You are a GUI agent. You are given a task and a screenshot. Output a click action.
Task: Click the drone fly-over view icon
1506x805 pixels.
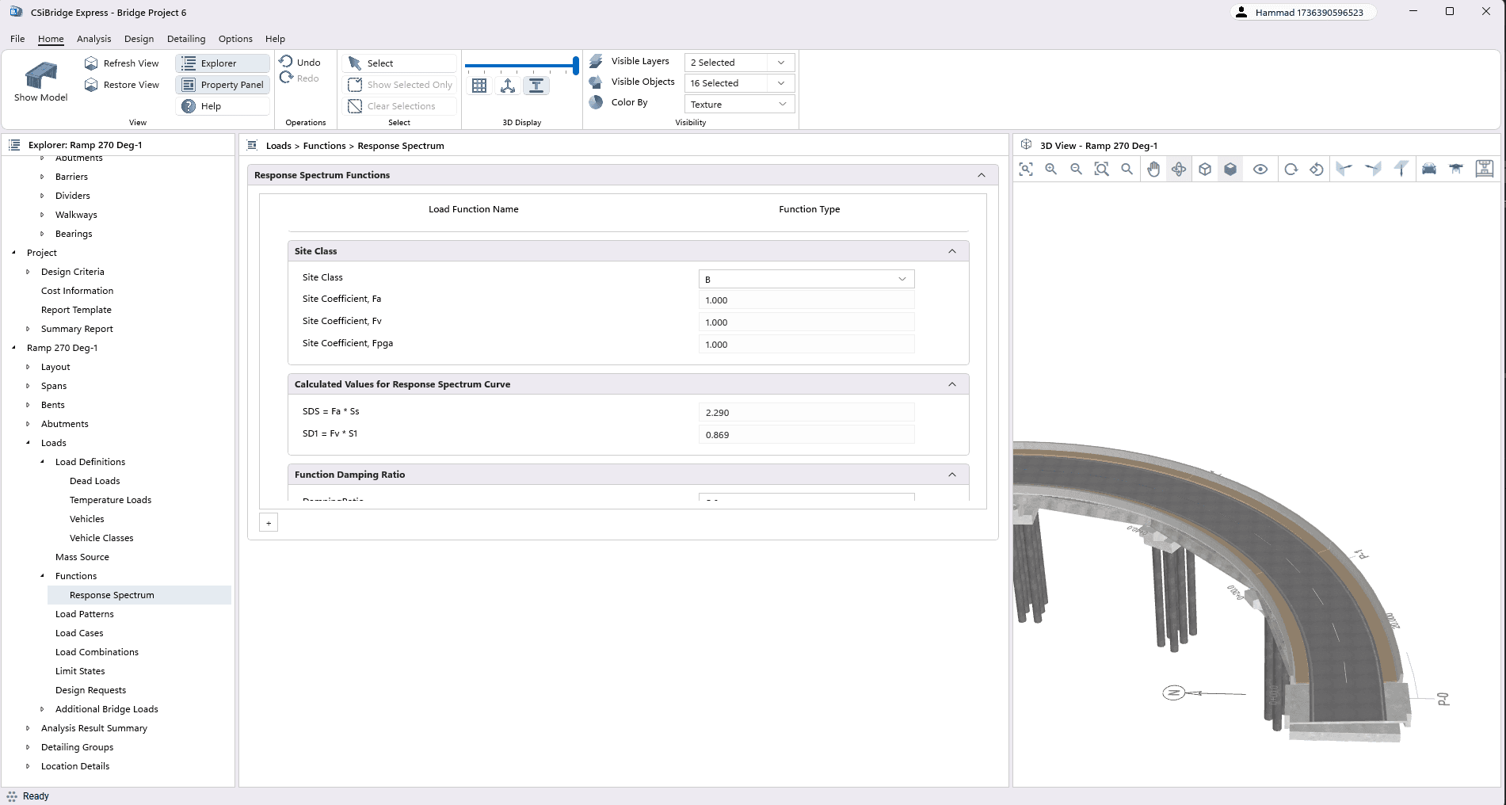tap(1456, 169)
